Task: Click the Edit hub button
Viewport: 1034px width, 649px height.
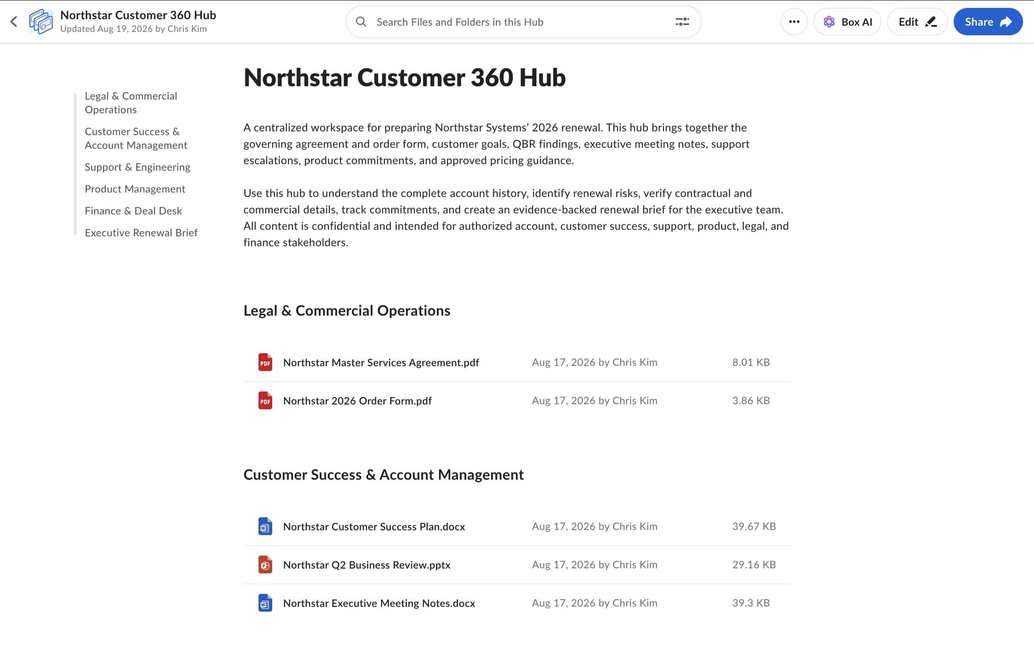Action: point(917,22)
